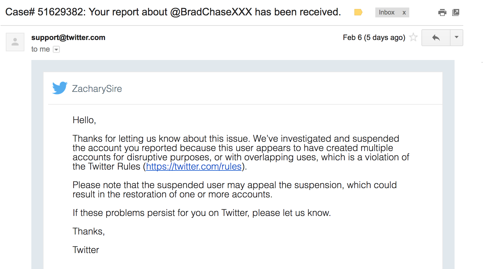
Task: Open the https://twitter.com/rules link
Action: [x=194, y=166]
